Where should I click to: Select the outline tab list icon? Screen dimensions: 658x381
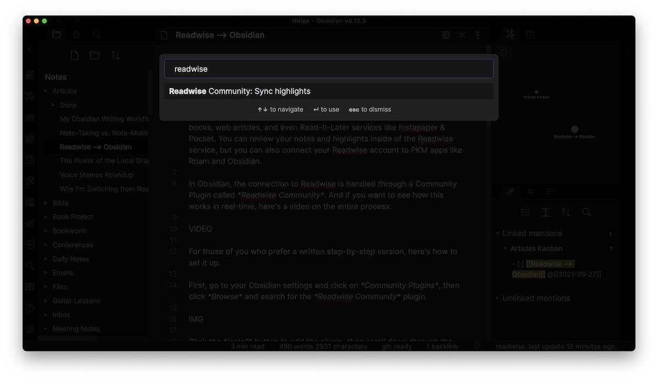tap(550, 192)
